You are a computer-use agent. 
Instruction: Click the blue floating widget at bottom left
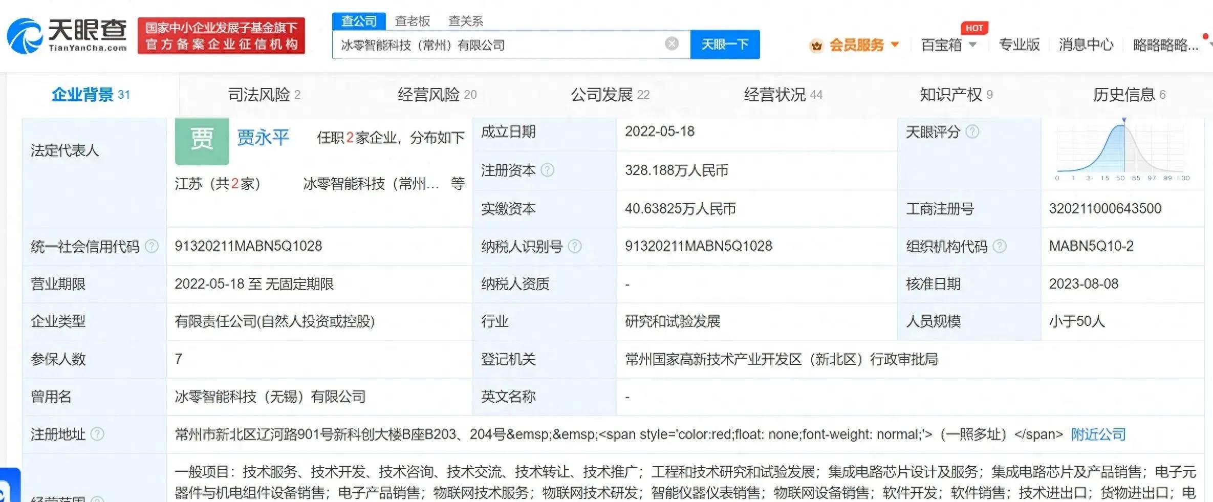[x=10, y=485]
